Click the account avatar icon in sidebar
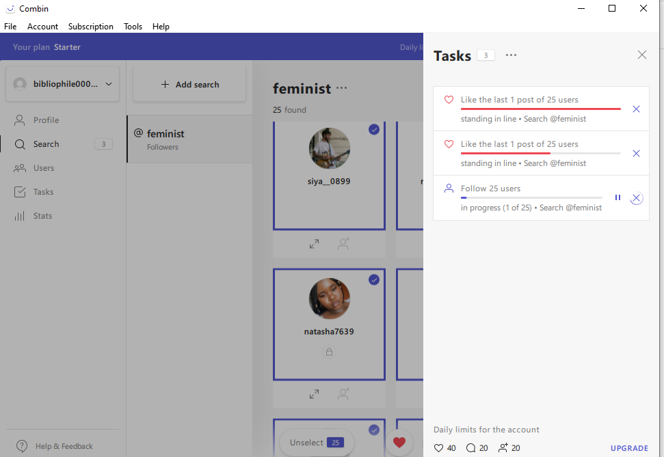This screenshot has height=457, width=664. 20,84
